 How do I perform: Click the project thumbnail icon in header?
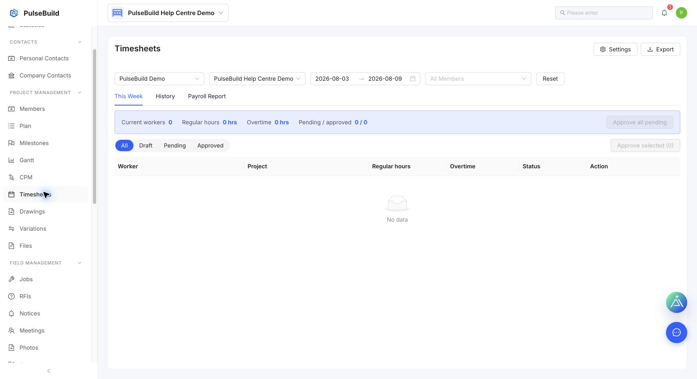coord(117,13)
